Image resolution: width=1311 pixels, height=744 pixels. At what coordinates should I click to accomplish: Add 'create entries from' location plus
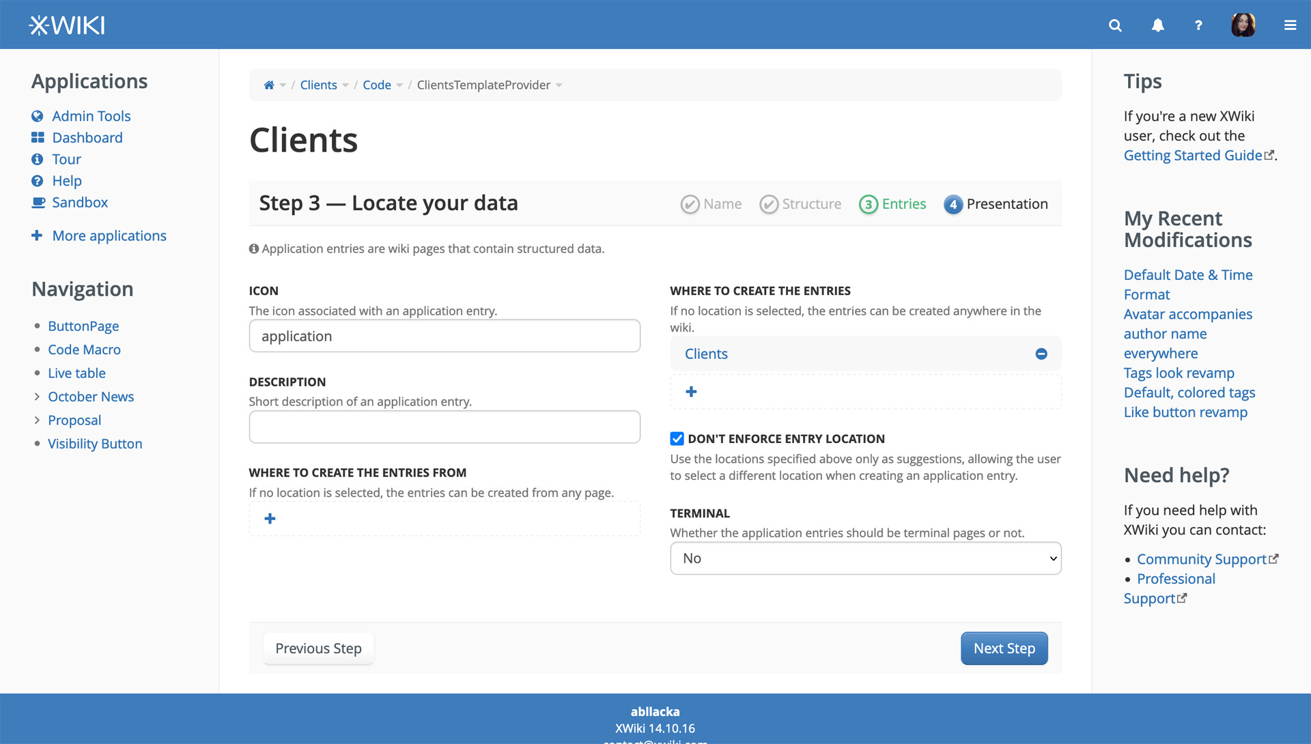point(270,519)
